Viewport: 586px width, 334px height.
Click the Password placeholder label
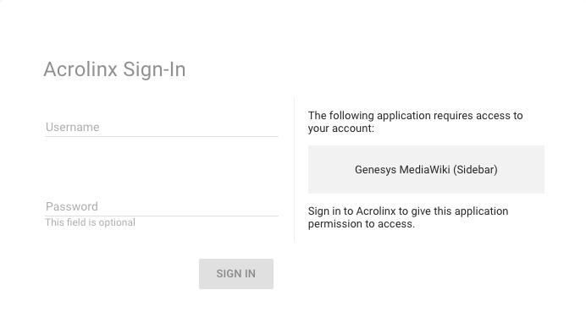pos(72,207)
